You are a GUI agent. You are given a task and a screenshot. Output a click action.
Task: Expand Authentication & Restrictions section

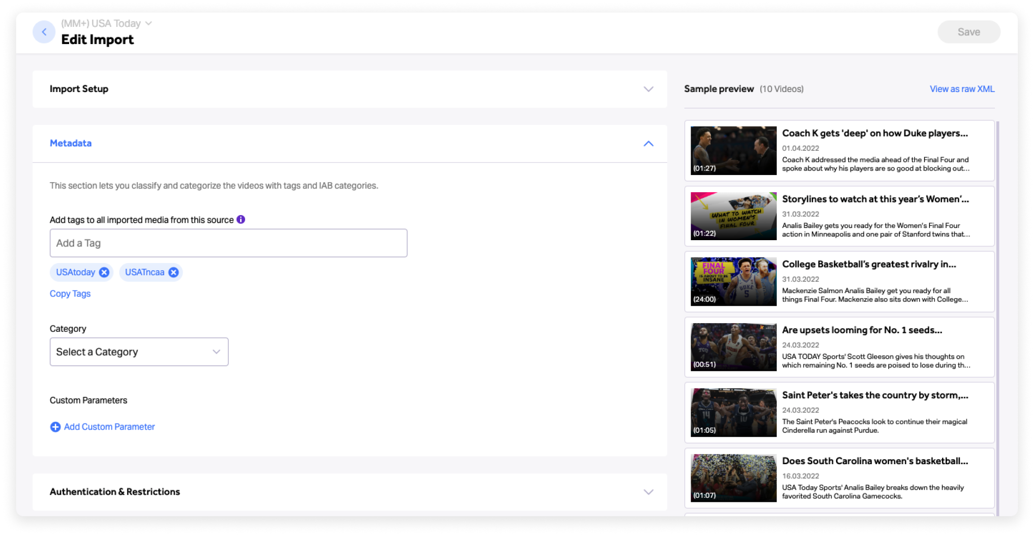coord(648,492)
